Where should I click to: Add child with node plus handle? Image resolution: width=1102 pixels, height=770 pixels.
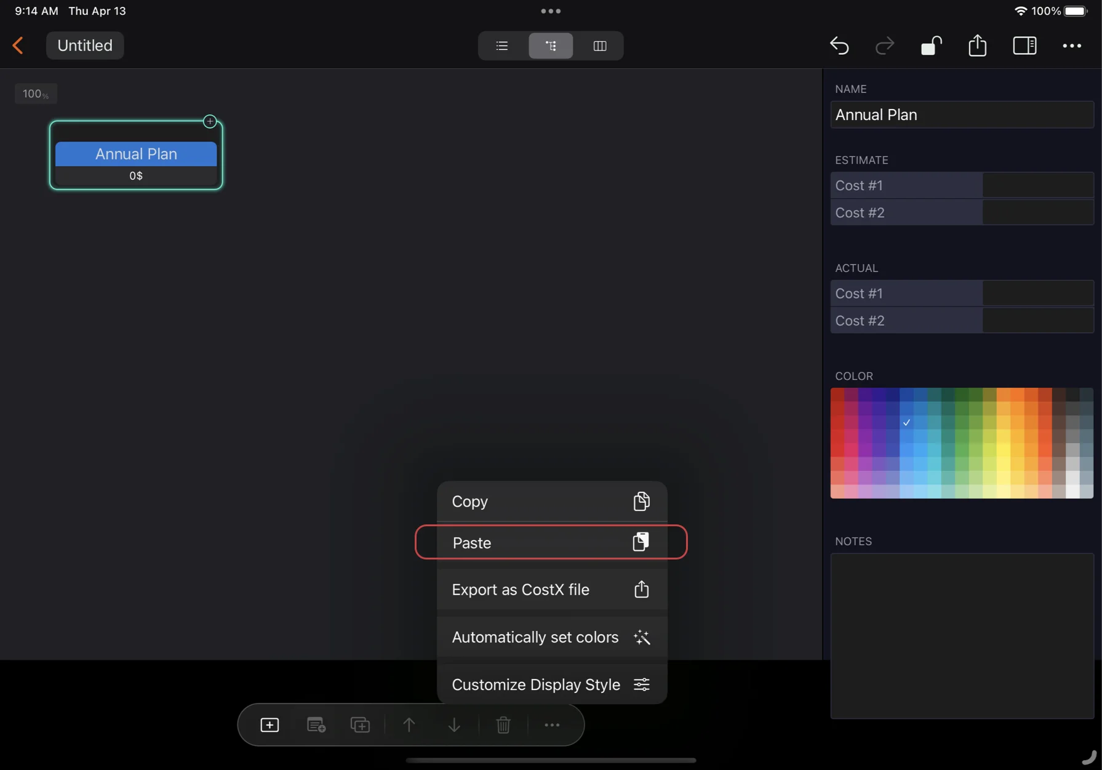coord(210,121)
